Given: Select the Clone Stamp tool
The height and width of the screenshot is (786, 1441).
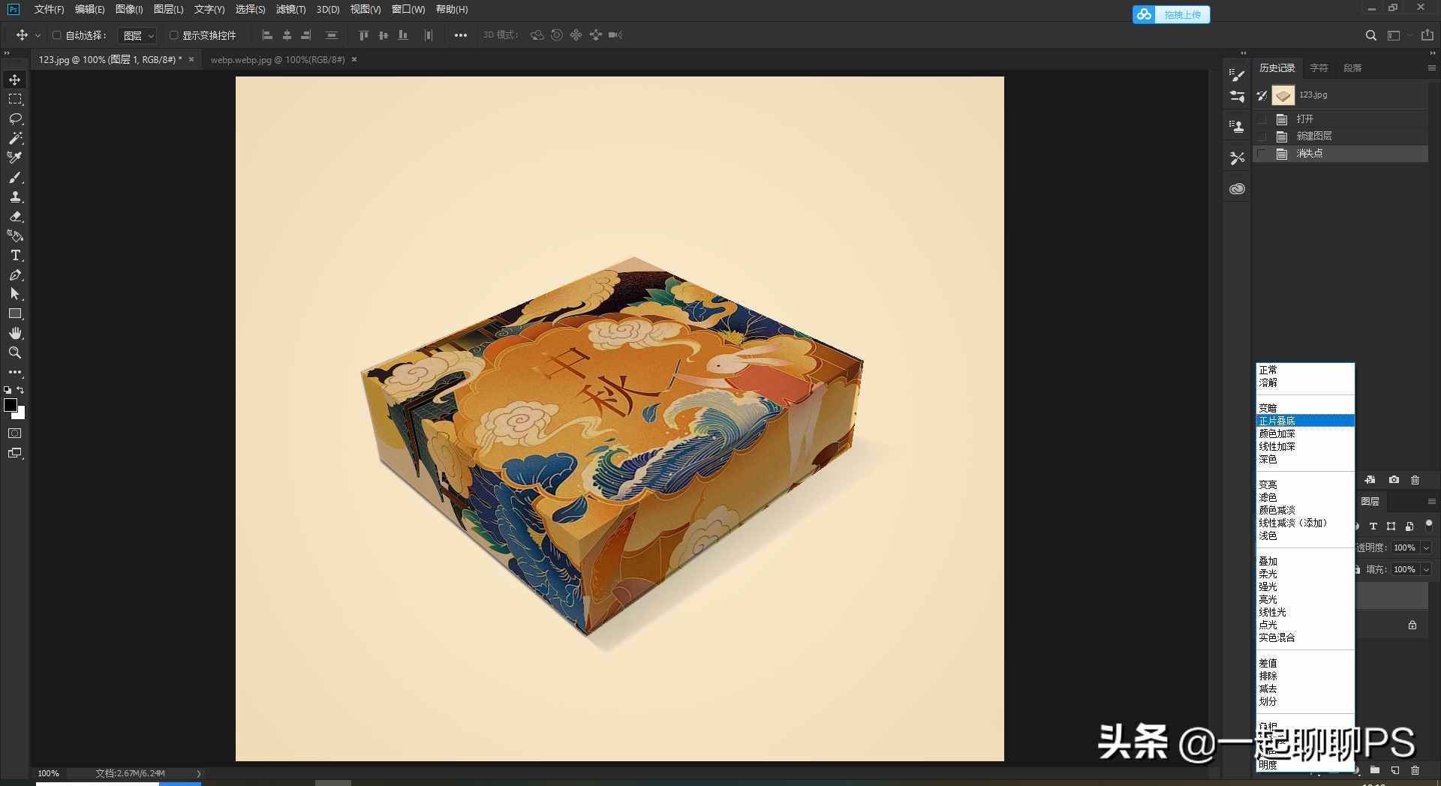Looking at the screenshot, I should [15, 197].
